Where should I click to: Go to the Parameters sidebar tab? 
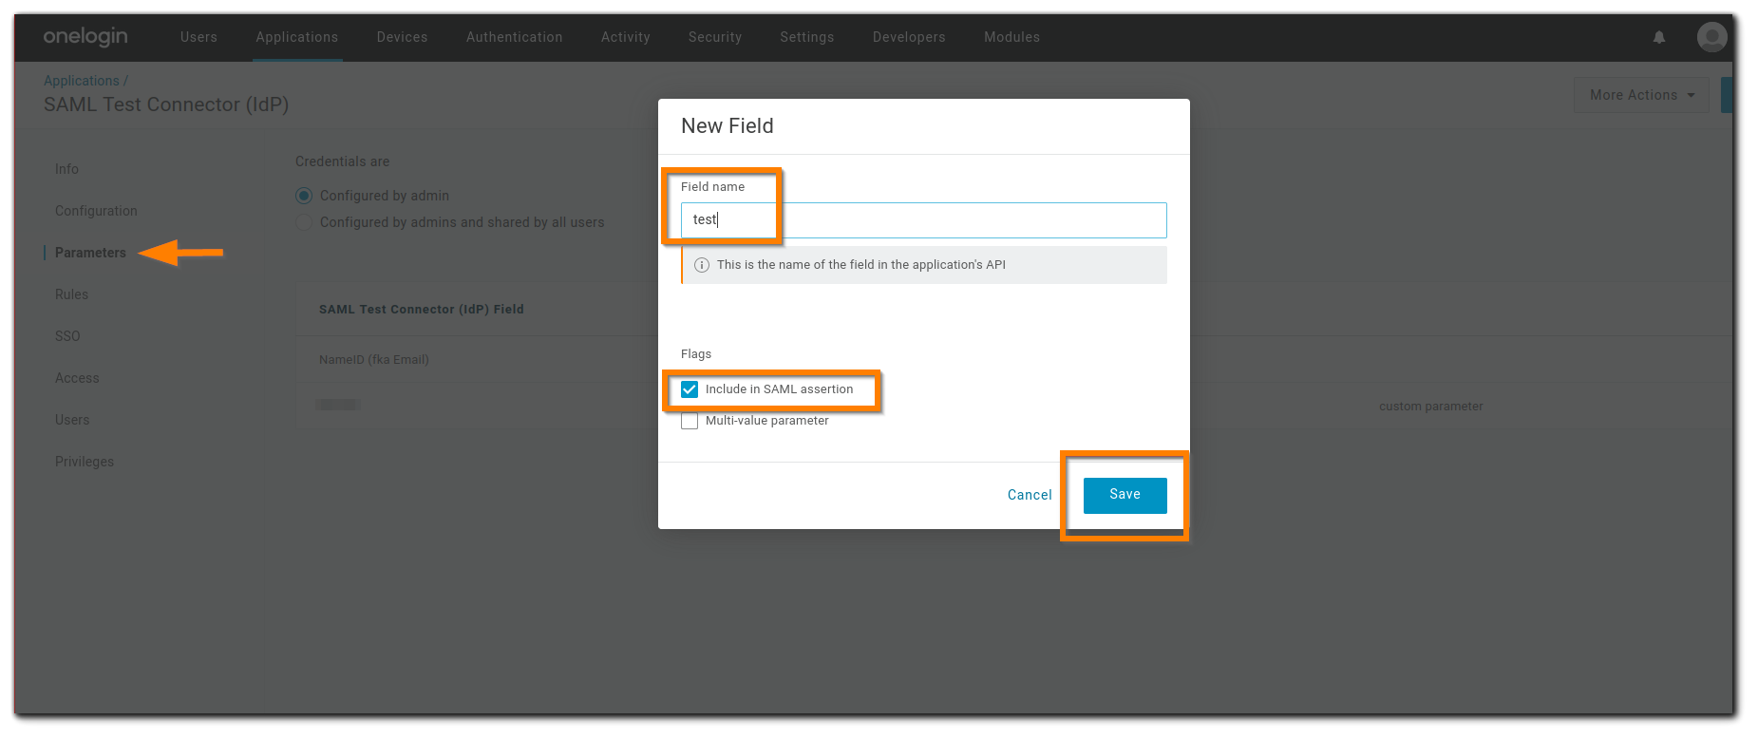[90, 253]
